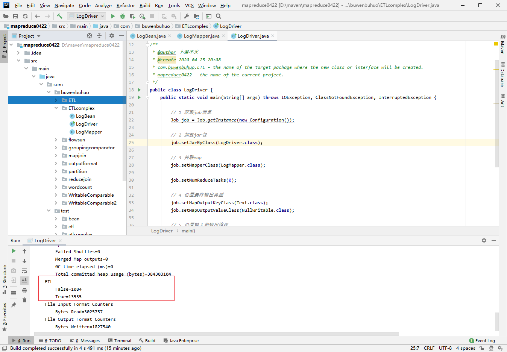Open Project panel settings gear
The height and width of the screenshot is (352, 507).
pos(112,36)
